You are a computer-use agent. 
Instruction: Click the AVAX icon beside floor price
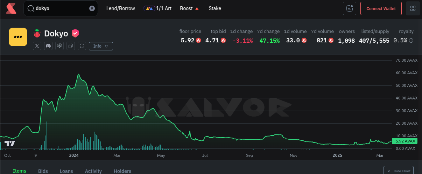pyautogui.click(x=198, y=40)
